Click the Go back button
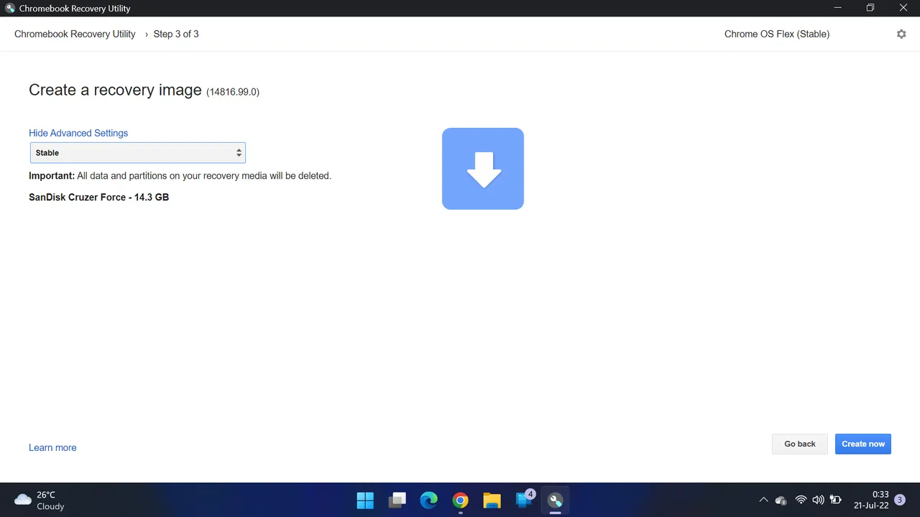Image resolution: width=920 pixels, height=517 pixels. click(800, 444)
